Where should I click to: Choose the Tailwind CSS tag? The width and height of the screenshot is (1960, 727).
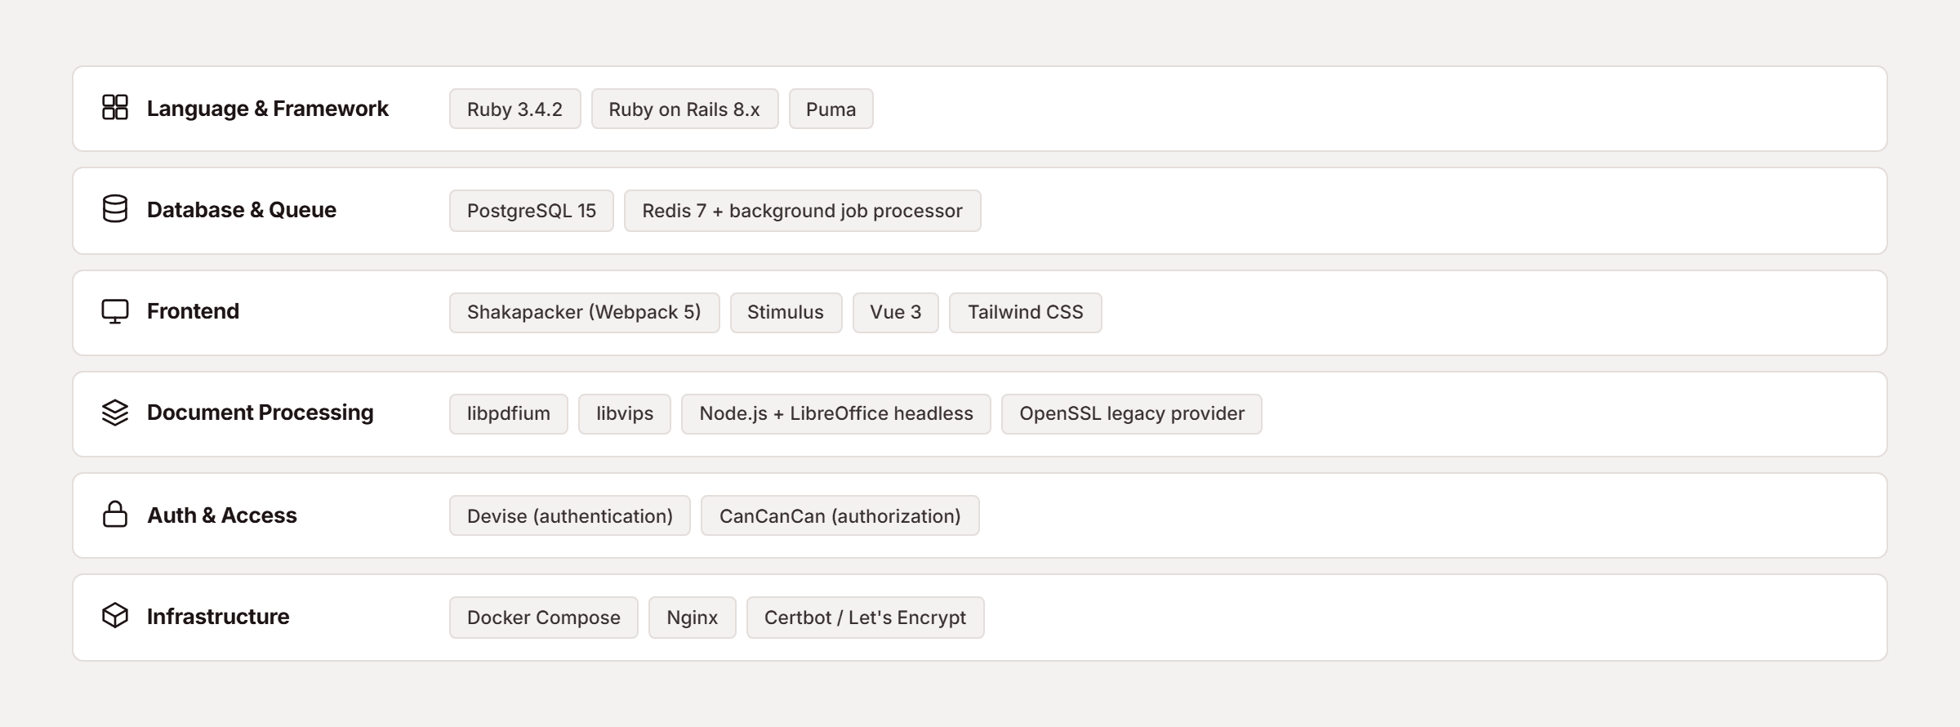(1026, 313)
